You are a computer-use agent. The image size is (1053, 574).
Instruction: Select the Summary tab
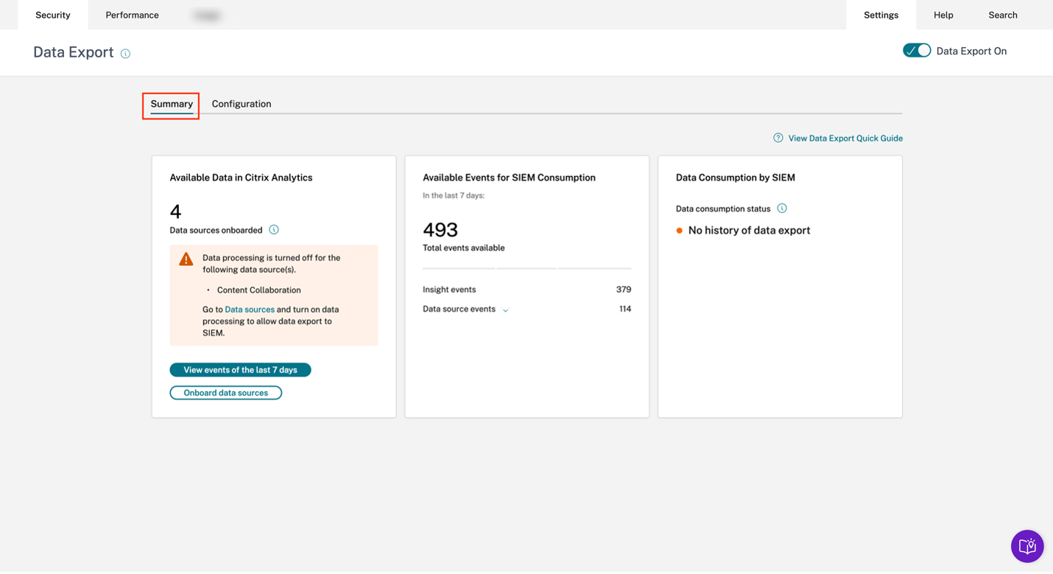(172, 104)
